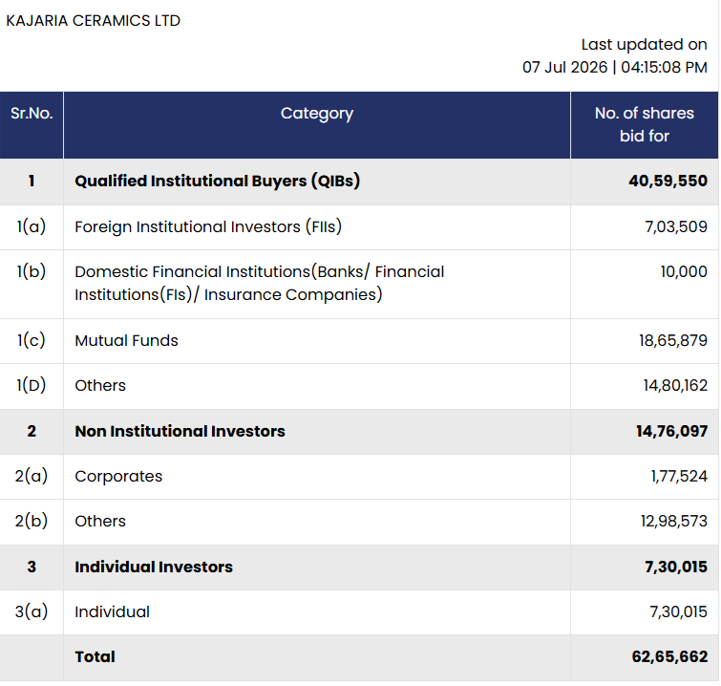The image size is (721, 686).
Task: Click the value 10,000
Action: pyautogui.click(x=684, y=271)
